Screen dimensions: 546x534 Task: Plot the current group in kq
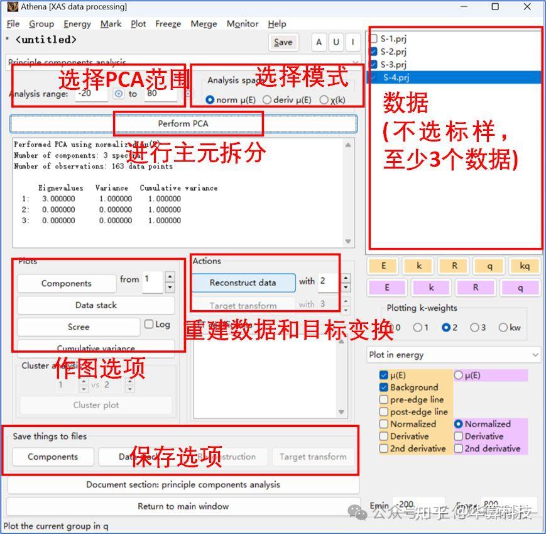click(x=525, y=265)
